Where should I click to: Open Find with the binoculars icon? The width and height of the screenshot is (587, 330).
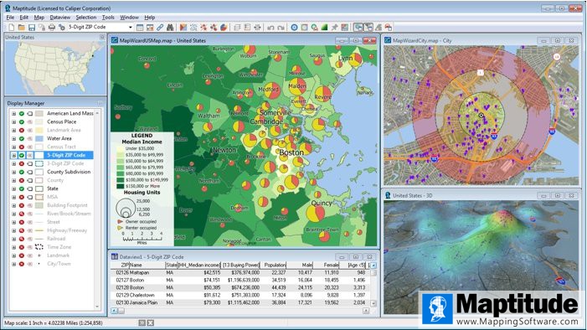170,28
